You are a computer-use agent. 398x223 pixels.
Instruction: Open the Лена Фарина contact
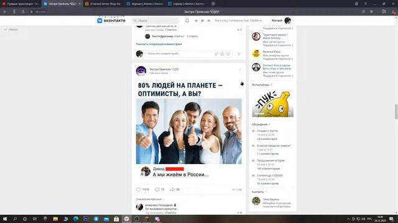coord(271,199)
